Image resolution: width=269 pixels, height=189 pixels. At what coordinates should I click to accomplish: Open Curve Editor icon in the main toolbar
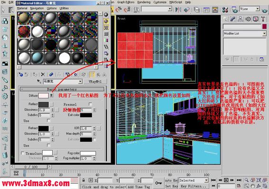206,10
